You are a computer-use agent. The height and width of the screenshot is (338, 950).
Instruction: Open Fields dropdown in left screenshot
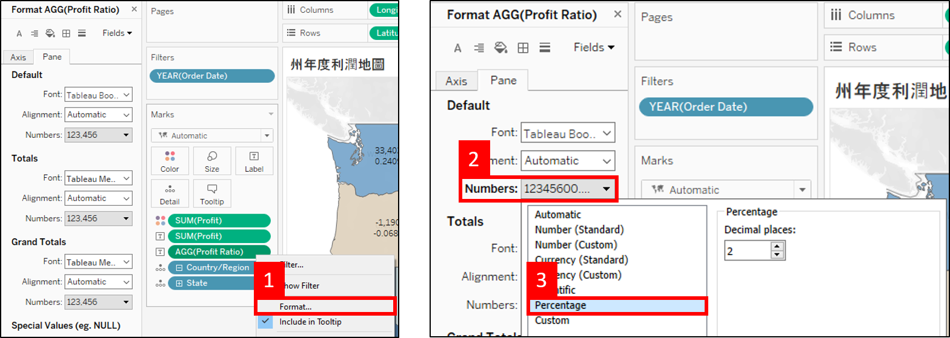117,33
